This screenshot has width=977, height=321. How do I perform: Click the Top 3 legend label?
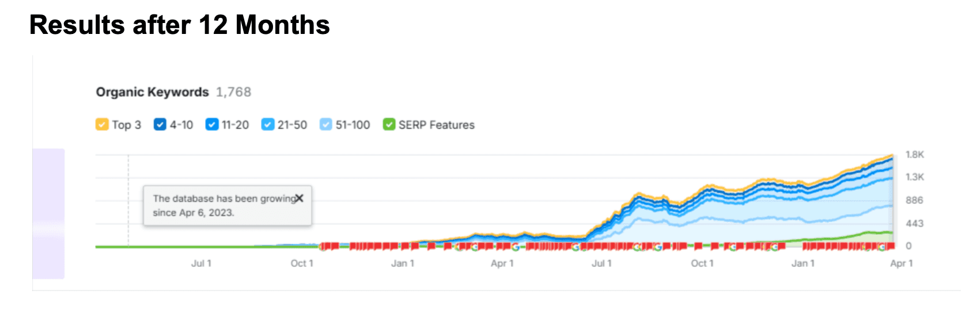coord(126,125)
